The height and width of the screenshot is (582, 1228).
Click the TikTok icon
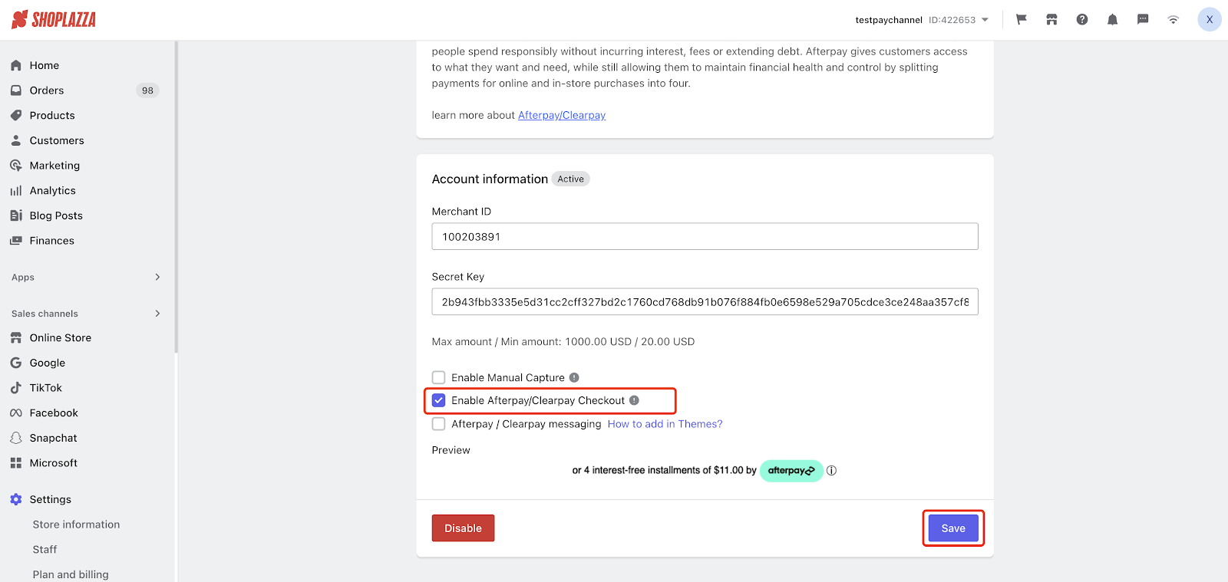point(16,388)
